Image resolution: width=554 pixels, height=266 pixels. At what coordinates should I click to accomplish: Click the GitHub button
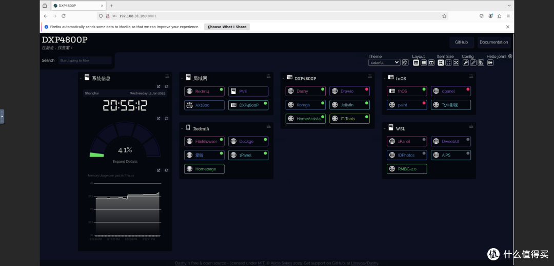(x=461, y=42)
